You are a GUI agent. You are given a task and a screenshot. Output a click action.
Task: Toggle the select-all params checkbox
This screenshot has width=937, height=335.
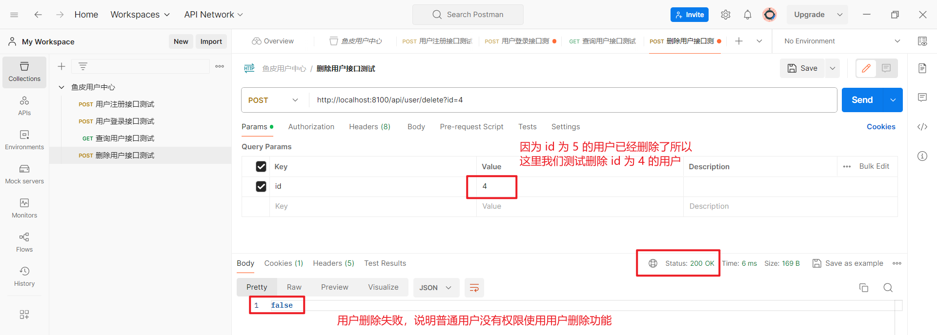tap(261, 167)
